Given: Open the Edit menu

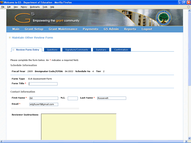Looking at the screenshot, I should click(9, 7).
